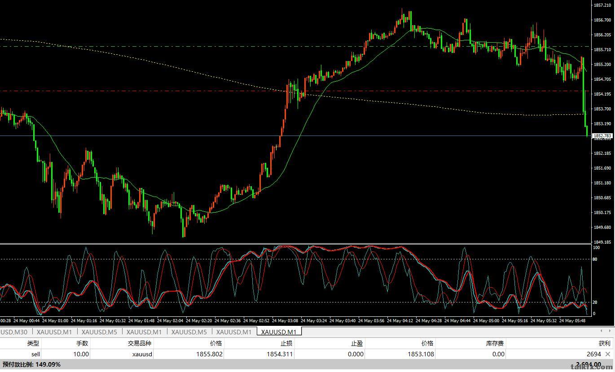The height and width of the screenshot is (372, 615).
Task: Click the 24 May 03:08 time label
Action: [285, 321]
